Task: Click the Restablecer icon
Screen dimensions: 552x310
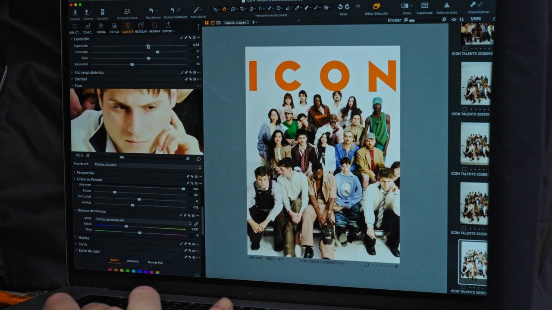Action: pyautogui.click(x=151, y=10)
